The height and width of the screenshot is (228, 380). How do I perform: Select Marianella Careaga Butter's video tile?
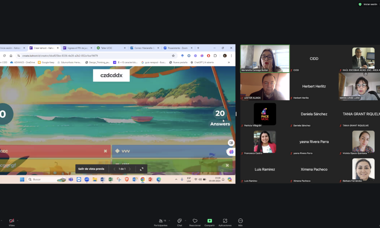tap(265, 59)
